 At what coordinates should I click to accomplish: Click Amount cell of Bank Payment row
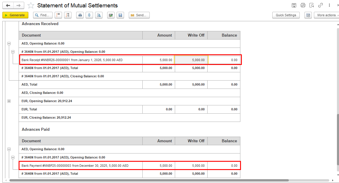tap(159, 166)
